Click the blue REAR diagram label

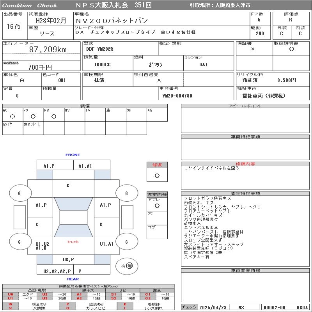pos(73,279)
